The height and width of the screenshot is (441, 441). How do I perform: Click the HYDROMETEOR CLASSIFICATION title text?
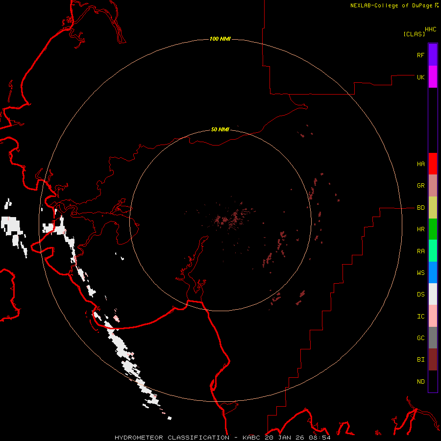click(x=172, y=438)
